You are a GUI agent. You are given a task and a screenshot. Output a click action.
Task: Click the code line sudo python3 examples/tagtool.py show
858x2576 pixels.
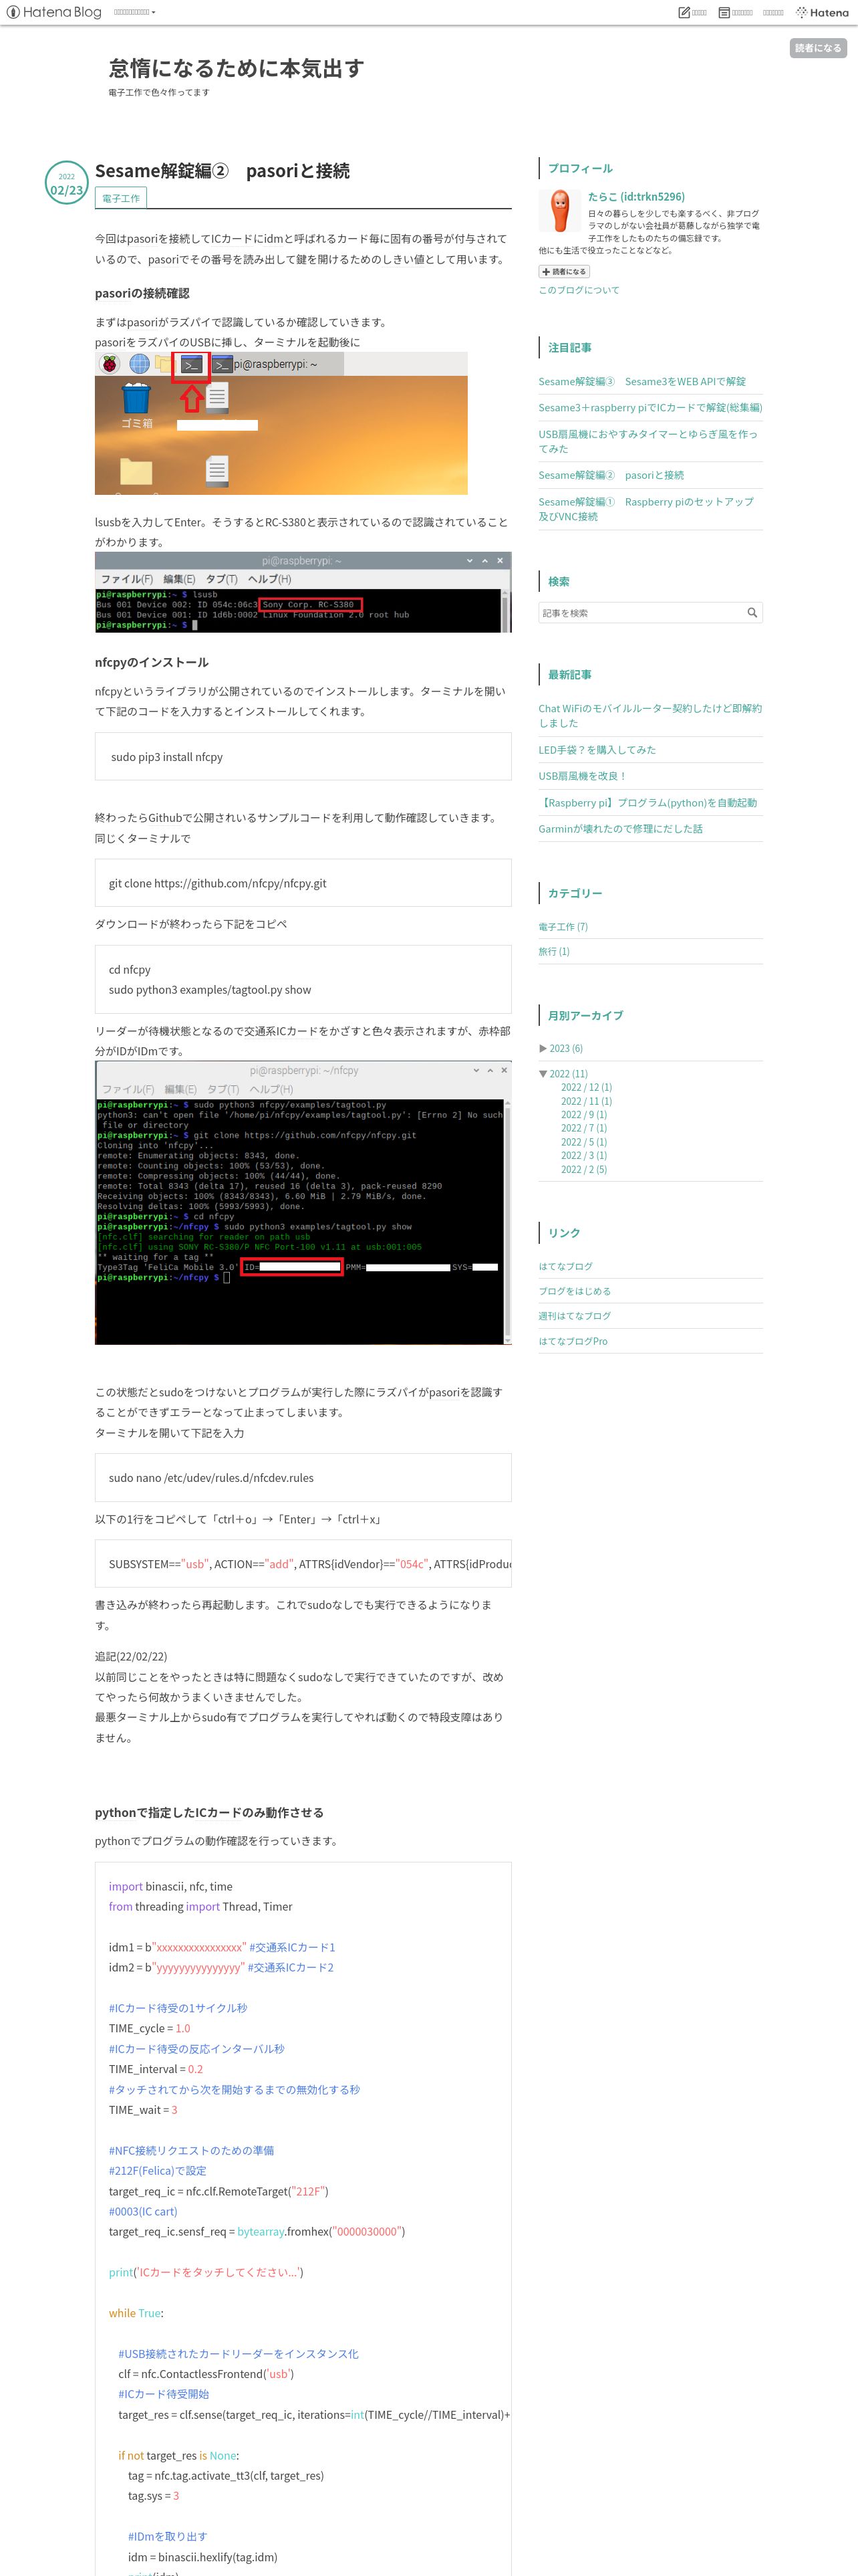(210, 990)
